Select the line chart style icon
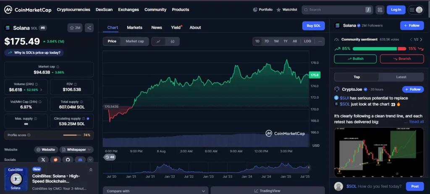430x194 pixels. pos(158,42)
